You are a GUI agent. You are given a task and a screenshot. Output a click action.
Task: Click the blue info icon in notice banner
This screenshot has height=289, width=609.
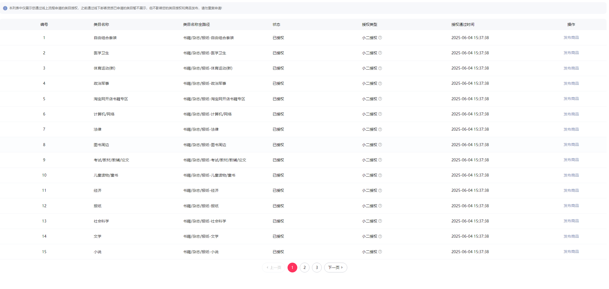pyautogui.click(x=5, y=8)
